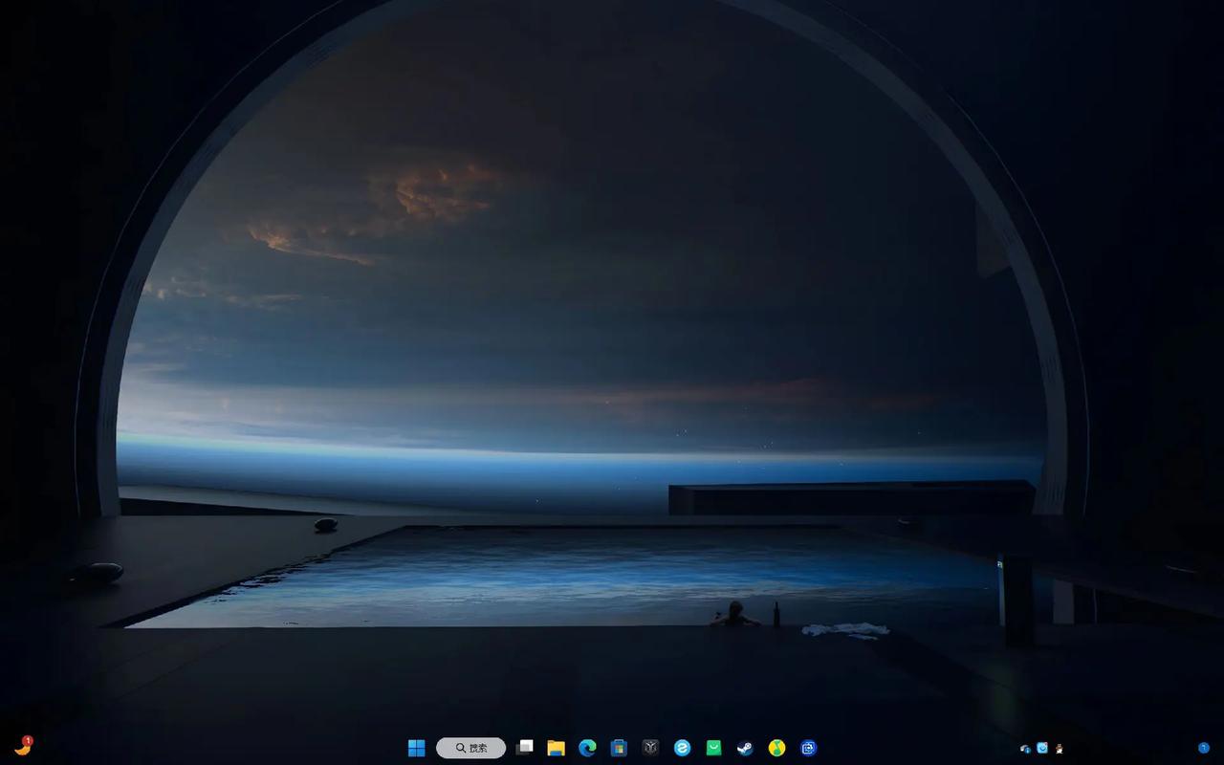Screen dimensions: 1224x765
Task: Click the QQ penguin tray icon
Action: point(1060,749)
